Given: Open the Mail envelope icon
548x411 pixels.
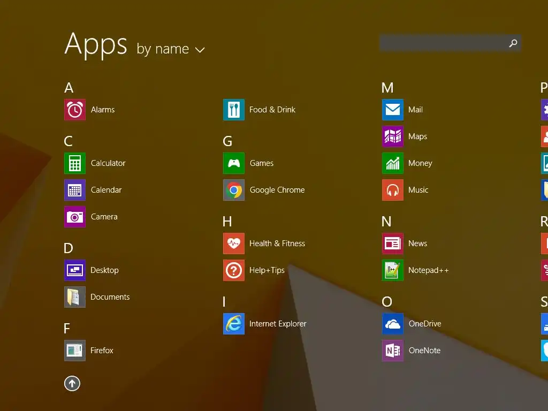Looking at the screenshot, I should click(393, 110).
